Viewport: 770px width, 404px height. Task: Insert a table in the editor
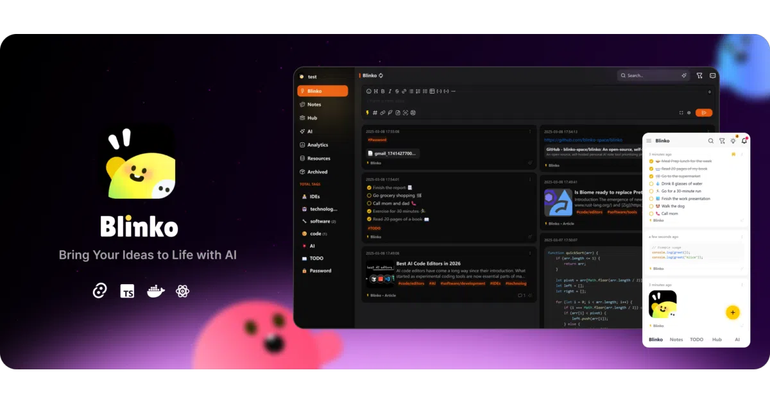click(x=432, y=91)
